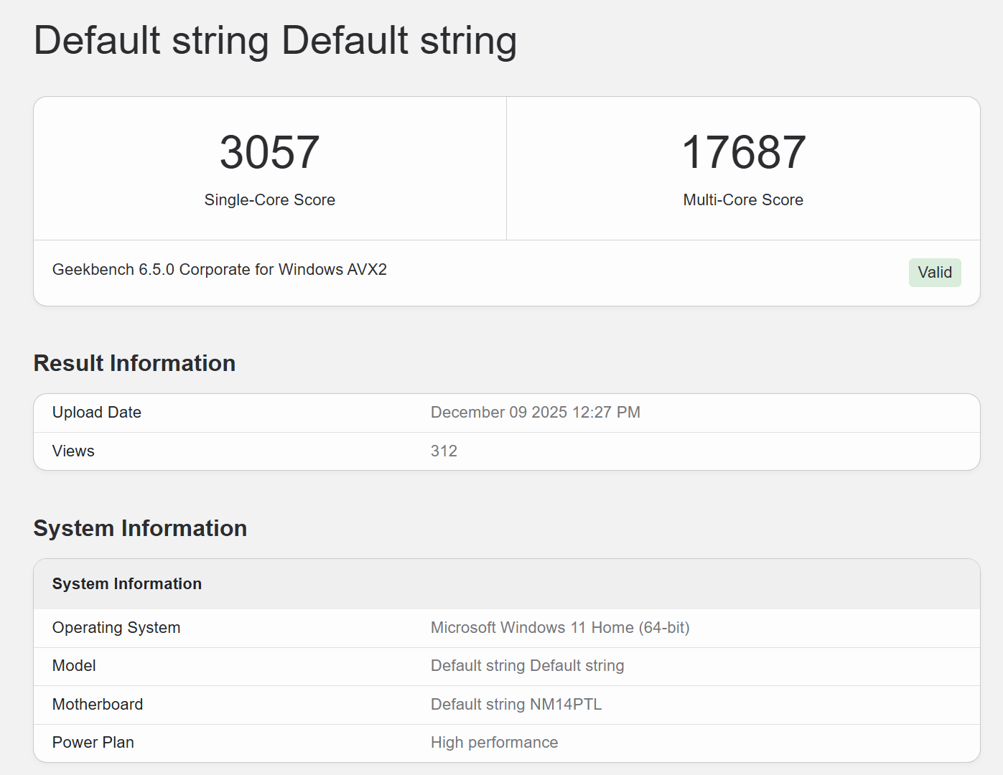Click the Power Plan row label
1003x775 pixels.
pyautogui.click(x=93, y=743)
